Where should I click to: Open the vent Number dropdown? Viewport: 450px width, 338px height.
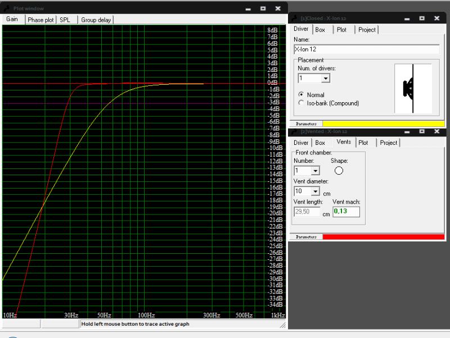click(x=316, y=171)
